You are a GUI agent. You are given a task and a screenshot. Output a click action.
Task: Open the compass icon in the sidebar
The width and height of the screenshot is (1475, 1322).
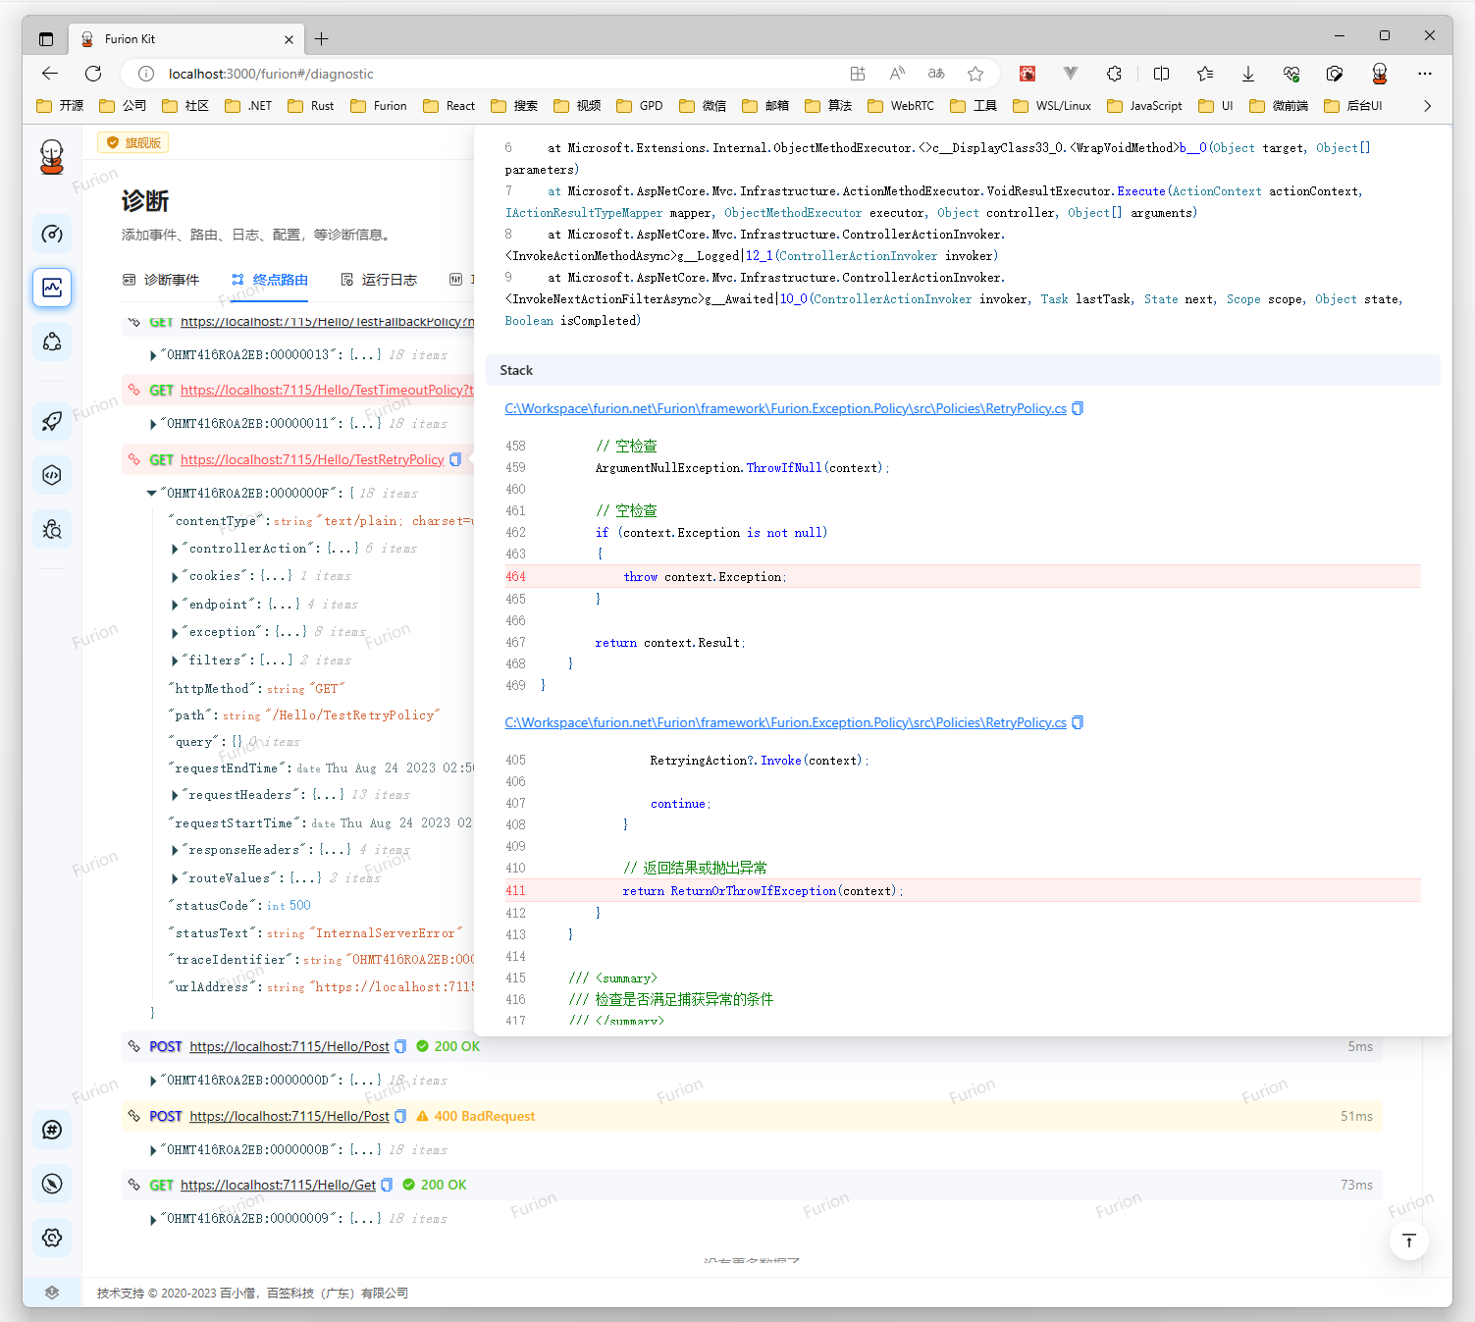click(x=52, y=1184)
